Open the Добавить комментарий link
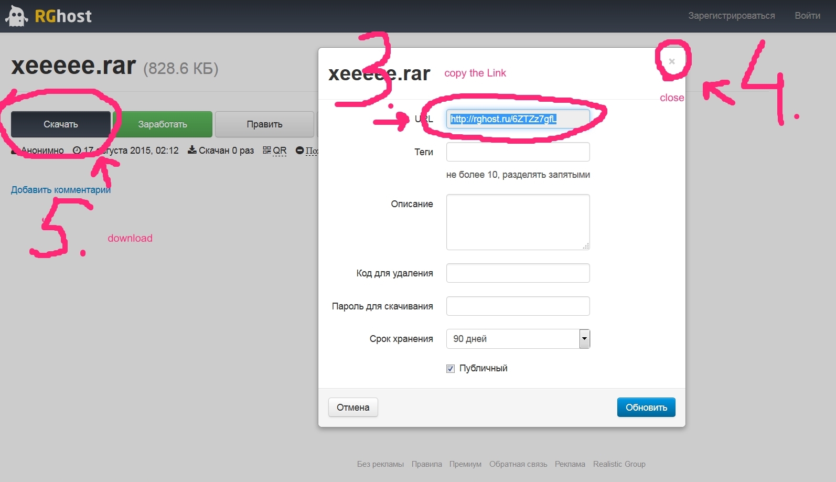836x482 pixels. (61, 190)
